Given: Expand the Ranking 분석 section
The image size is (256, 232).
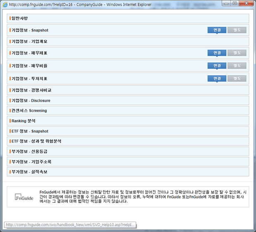Looking at the screenshot, I should click(x=24, y=121).
